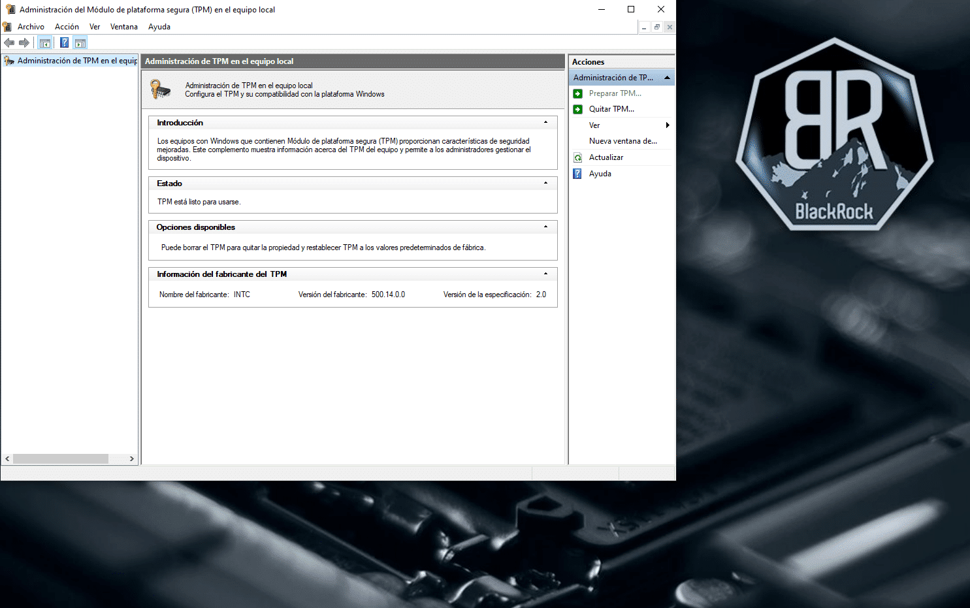
Task: Open the Acción menu
Action: tap(67, 27)
